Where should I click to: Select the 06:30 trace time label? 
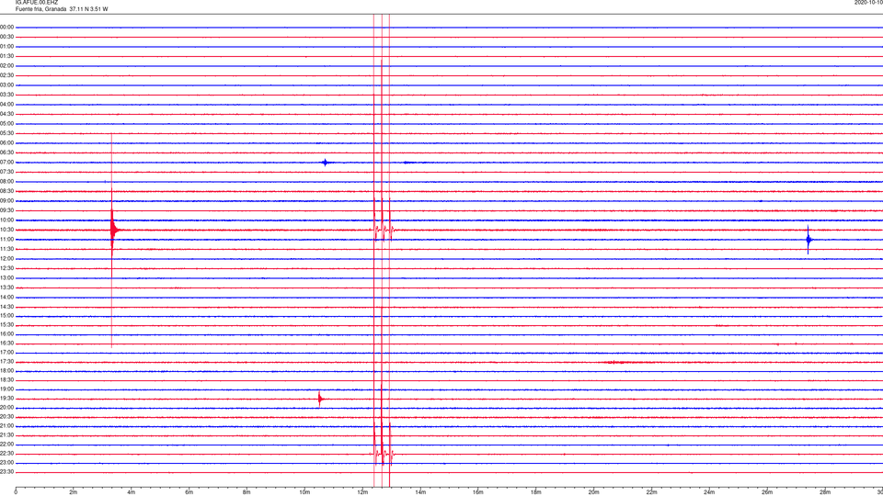click(x=7, y=152)
